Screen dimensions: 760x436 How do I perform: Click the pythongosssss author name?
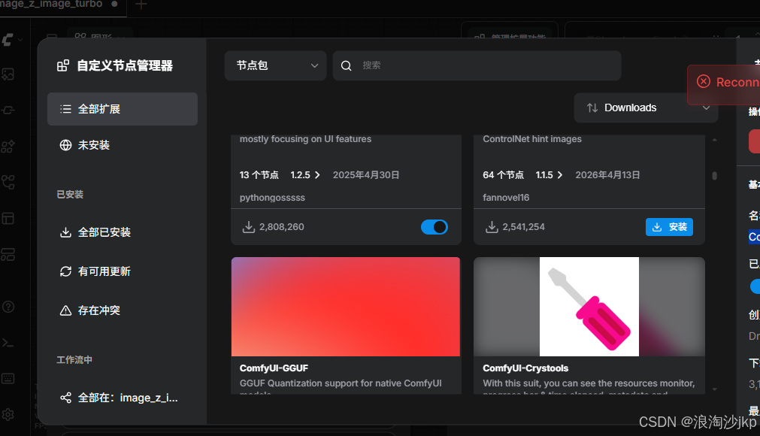(x=272, y=198)
